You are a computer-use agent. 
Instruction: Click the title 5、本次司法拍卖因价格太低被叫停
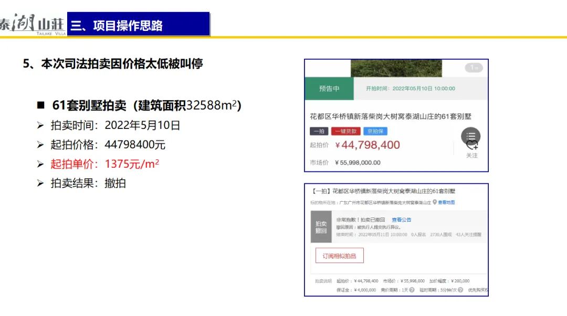pyautogui.click(x=113, y=63)
